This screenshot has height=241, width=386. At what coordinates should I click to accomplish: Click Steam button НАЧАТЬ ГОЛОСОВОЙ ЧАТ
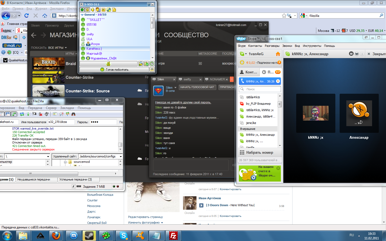coord(197,87)
